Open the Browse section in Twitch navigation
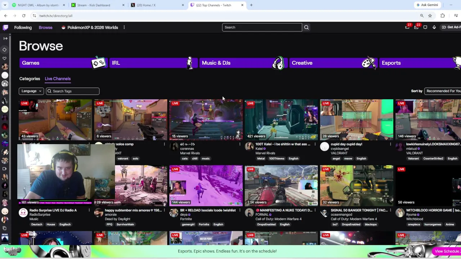The height and width of the screenshot is (259, 461). (x=45, y=27)
